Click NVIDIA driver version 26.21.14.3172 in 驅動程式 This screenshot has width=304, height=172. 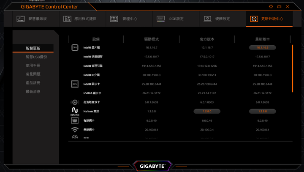[152, 93]
